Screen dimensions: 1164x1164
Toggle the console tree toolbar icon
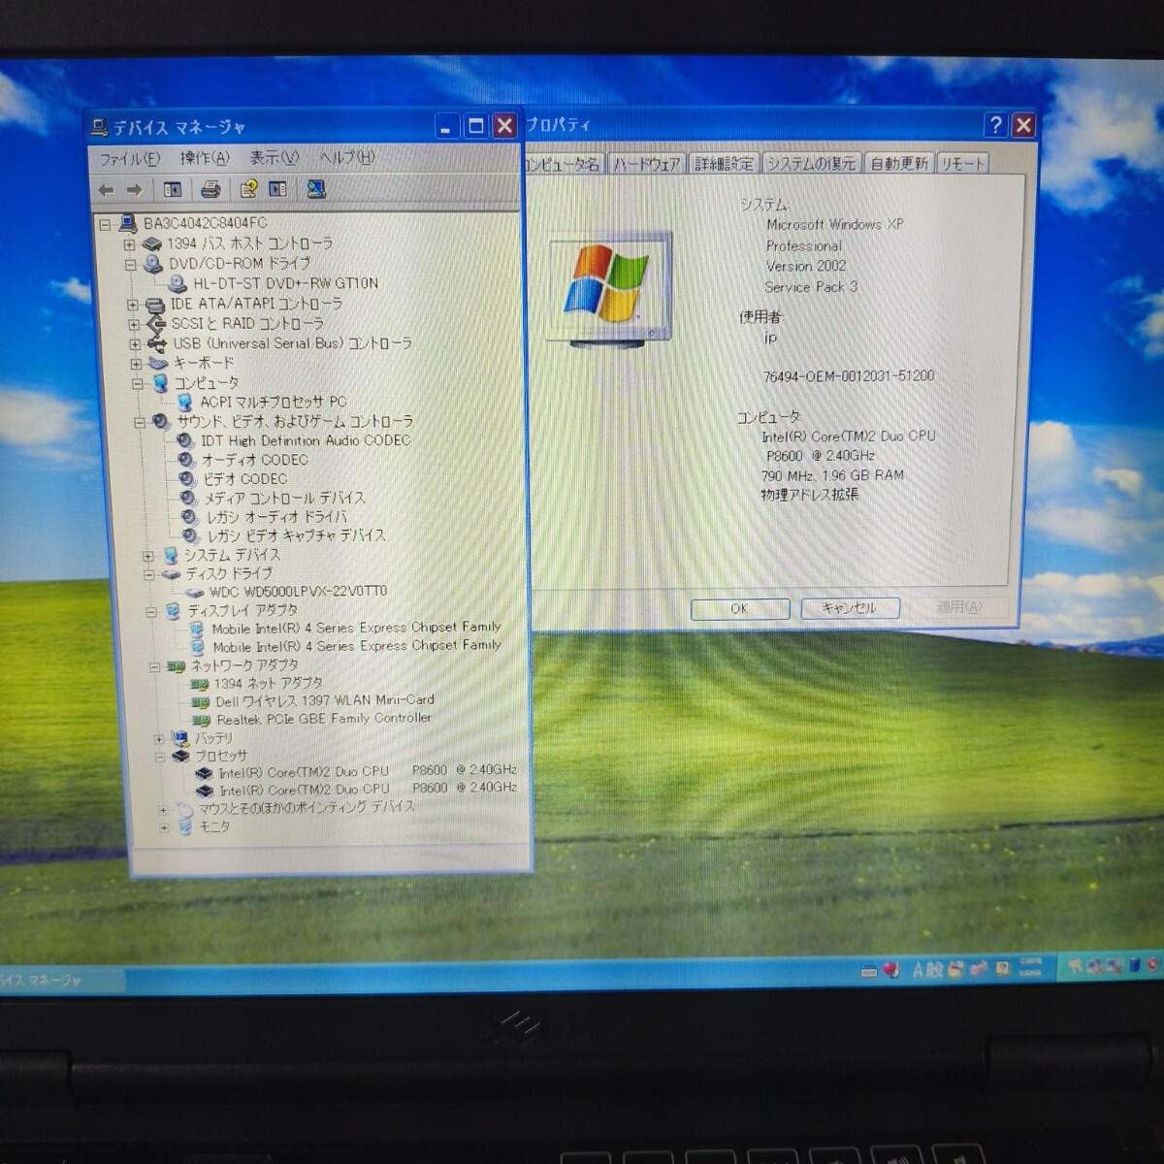pyautogui.click(x=173, y=190)
